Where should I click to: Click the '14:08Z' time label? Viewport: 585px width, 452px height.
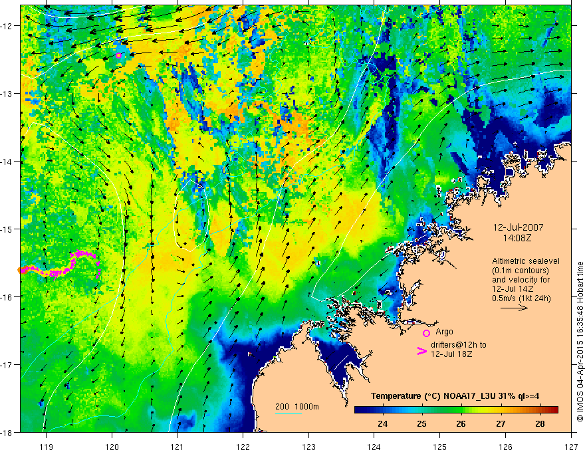pos(517,237)
